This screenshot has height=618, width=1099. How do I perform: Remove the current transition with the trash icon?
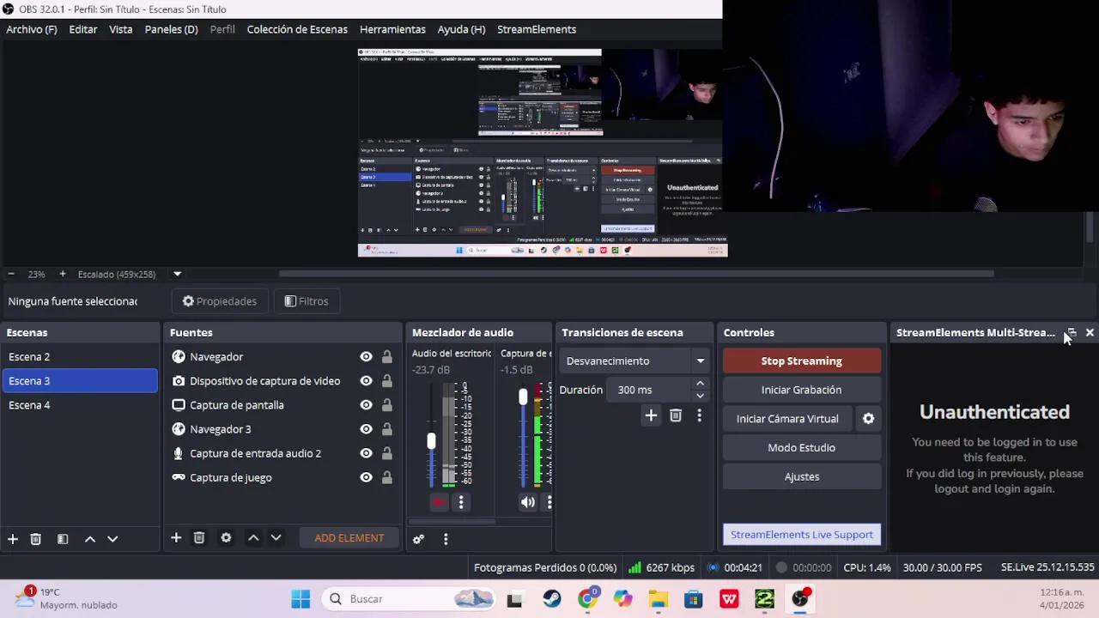point(676,416)
